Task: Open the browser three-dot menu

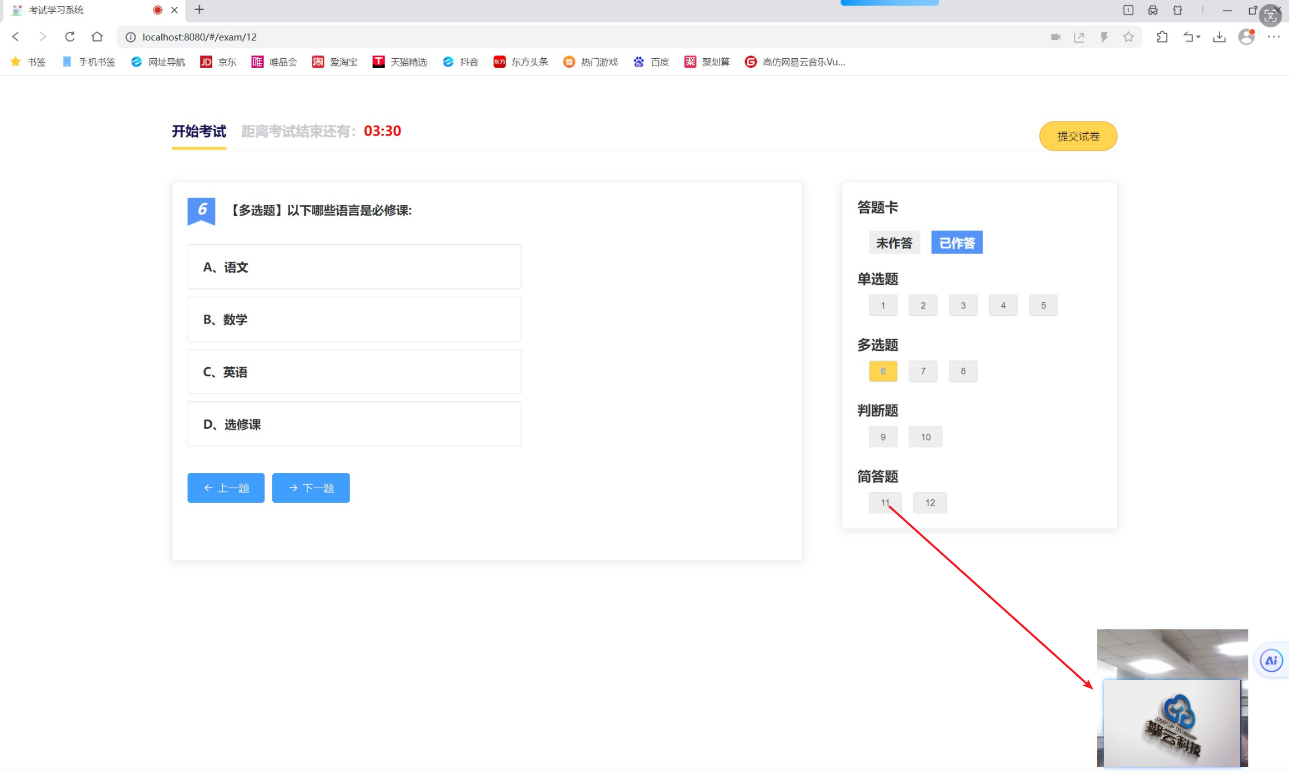Action: [x=1273, y=37]
